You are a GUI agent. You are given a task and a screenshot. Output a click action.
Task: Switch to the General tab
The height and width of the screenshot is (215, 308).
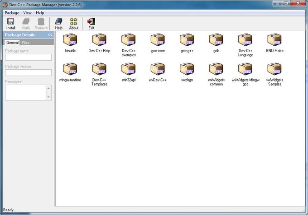click(x=12, y=43)
